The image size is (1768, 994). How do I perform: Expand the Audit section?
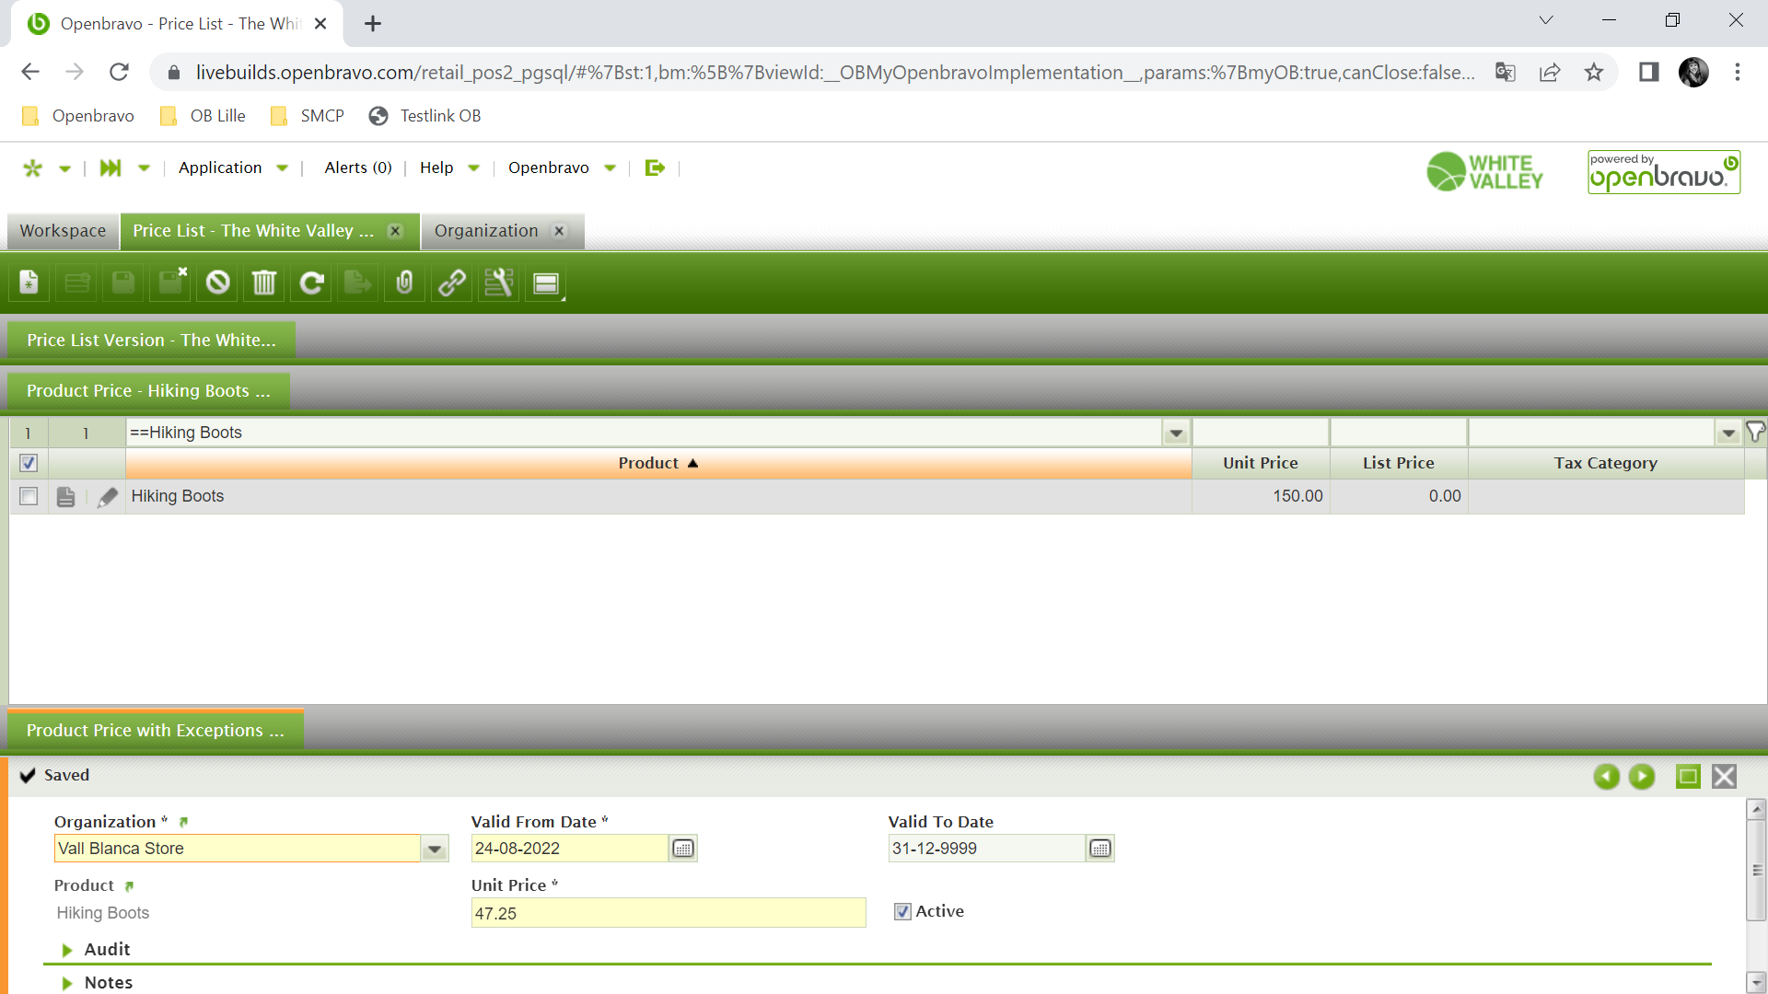point(67,950)
